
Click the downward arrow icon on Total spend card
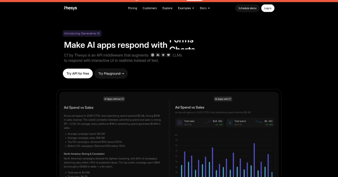230,122
